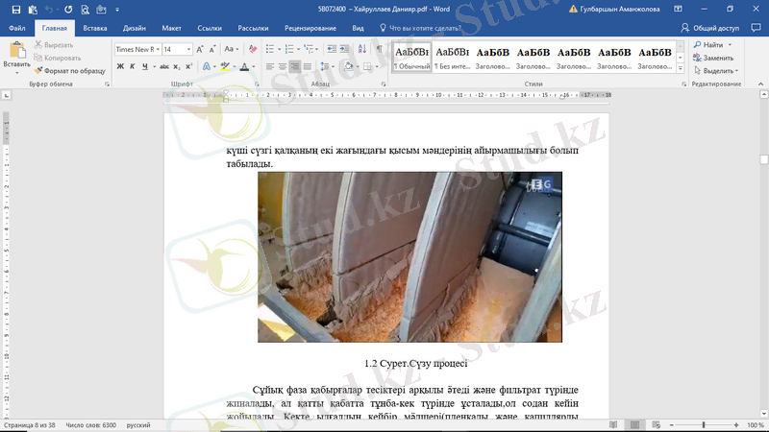Toggle italic formatting with the К button
The image size is (769, 432).
[x=133, y=66]
